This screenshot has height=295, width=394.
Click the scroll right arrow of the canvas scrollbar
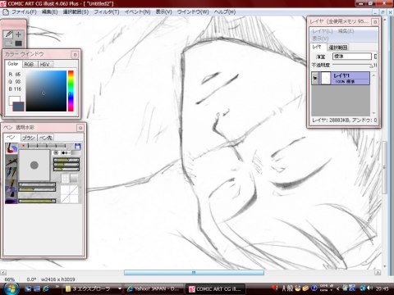tap(378, 272)
